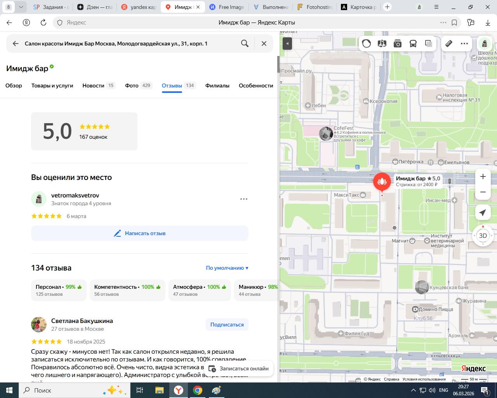Select the ruler distance tool

click(449, 44)
